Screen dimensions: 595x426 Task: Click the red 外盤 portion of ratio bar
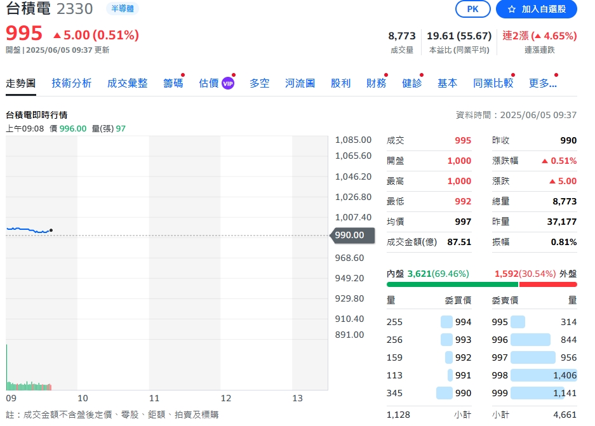tap(548, 284)
